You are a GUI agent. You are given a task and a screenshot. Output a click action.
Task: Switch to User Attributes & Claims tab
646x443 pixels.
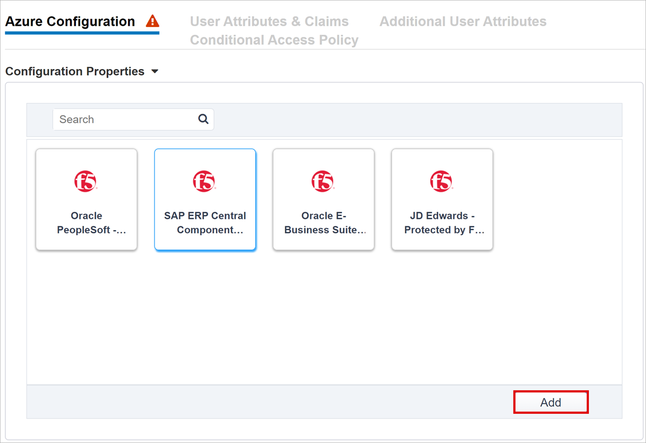269,22
